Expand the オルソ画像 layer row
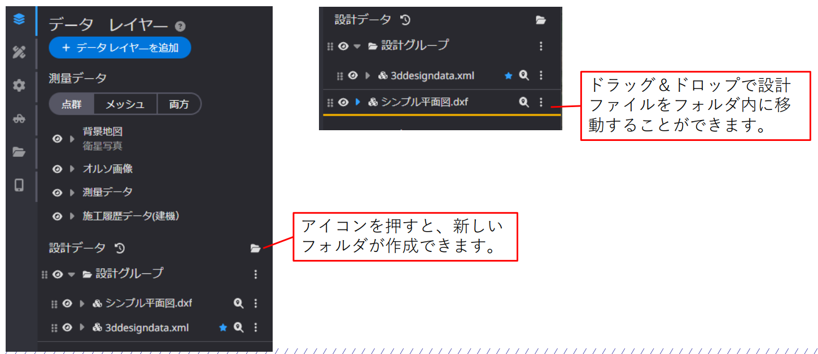The width and height of the screenshot is (818, 354). (72, 169)
